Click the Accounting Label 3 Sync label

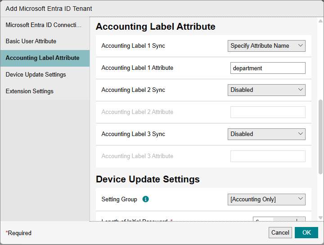tap(133, 134)
